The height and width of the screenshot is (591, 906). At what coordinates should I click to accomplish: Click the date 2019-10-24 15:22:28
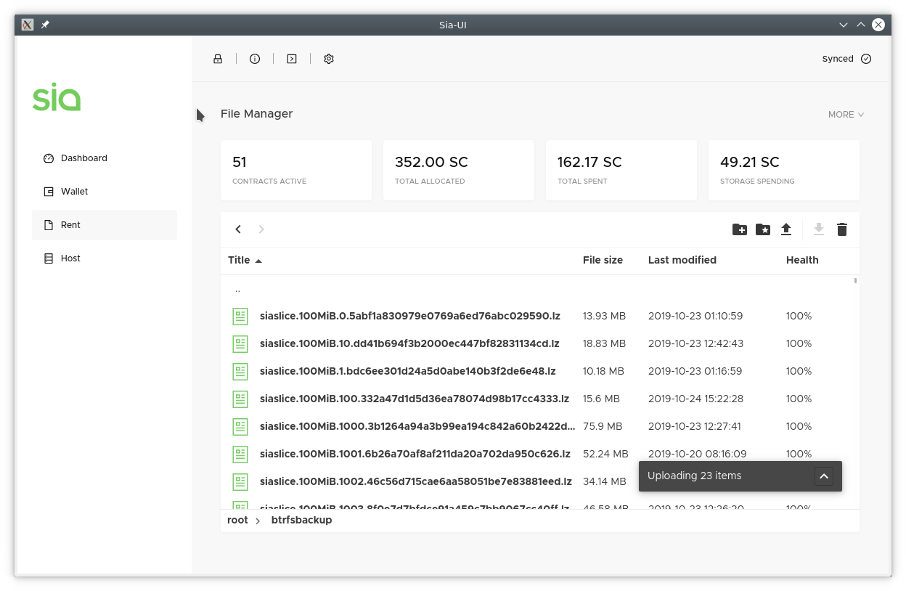(x=695, y=399)
